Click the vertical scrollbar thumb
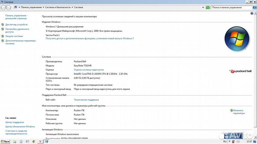Viewport: 257px width, 144px height. coord(255,71)
